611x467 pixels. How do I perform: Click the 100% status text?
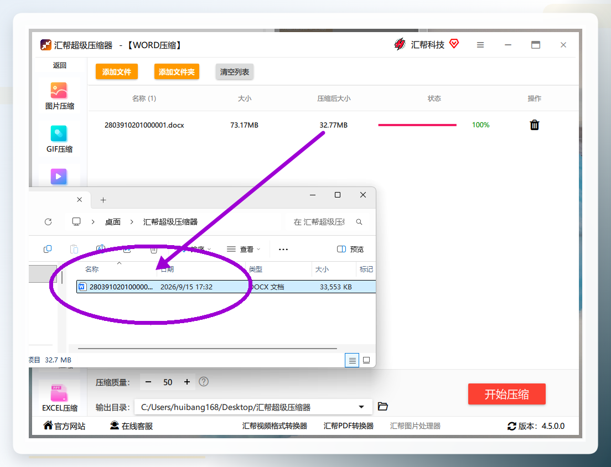click(481, 125)
